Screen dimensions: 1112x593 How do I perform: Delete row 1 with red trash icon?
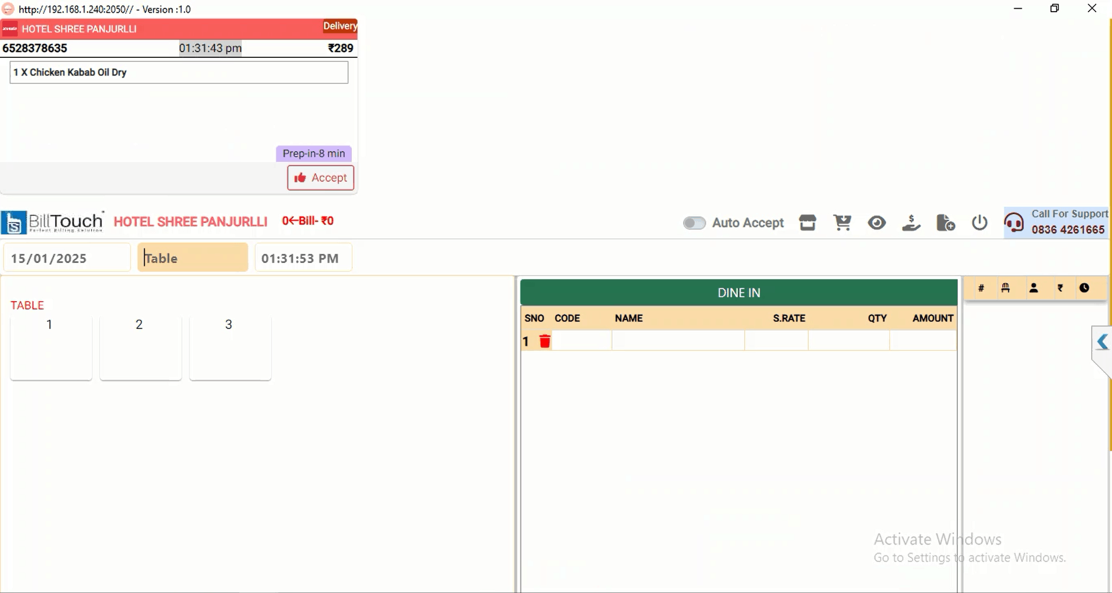[x=545, y=342]
